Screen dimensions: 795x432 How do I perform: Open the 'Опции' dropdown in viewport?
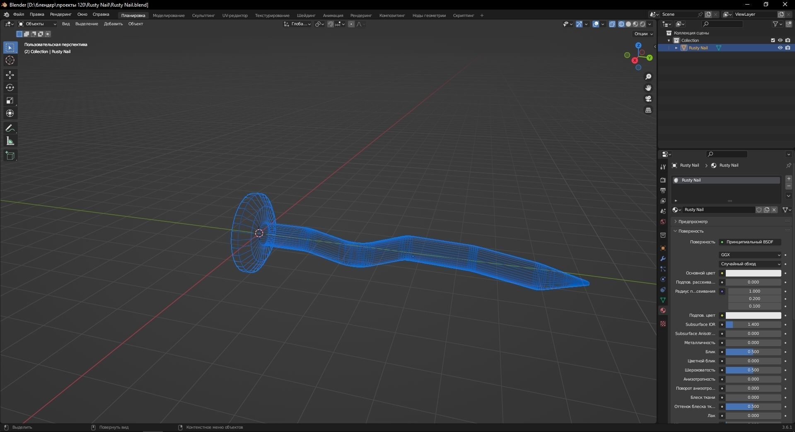point(643,34)
